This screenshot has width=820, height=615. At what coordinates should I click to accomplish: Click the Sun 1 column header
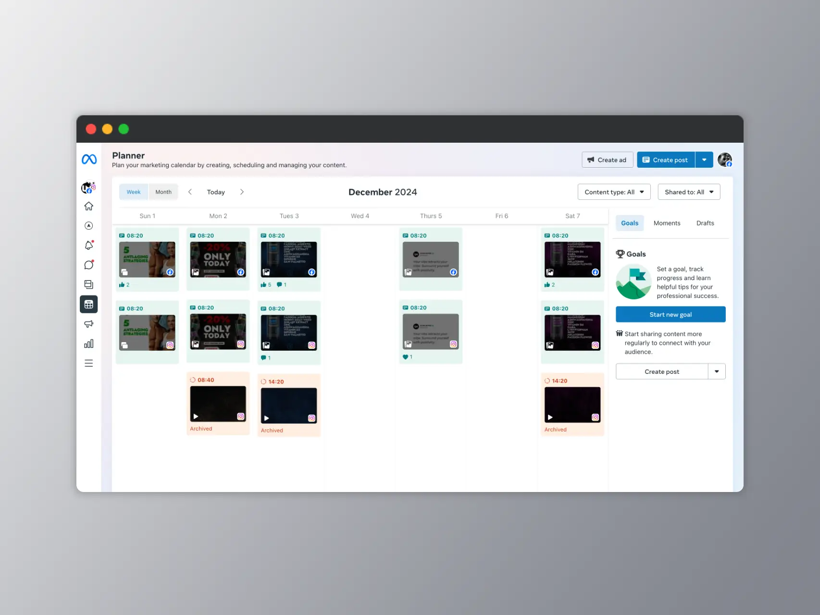[x=147, y=216]
